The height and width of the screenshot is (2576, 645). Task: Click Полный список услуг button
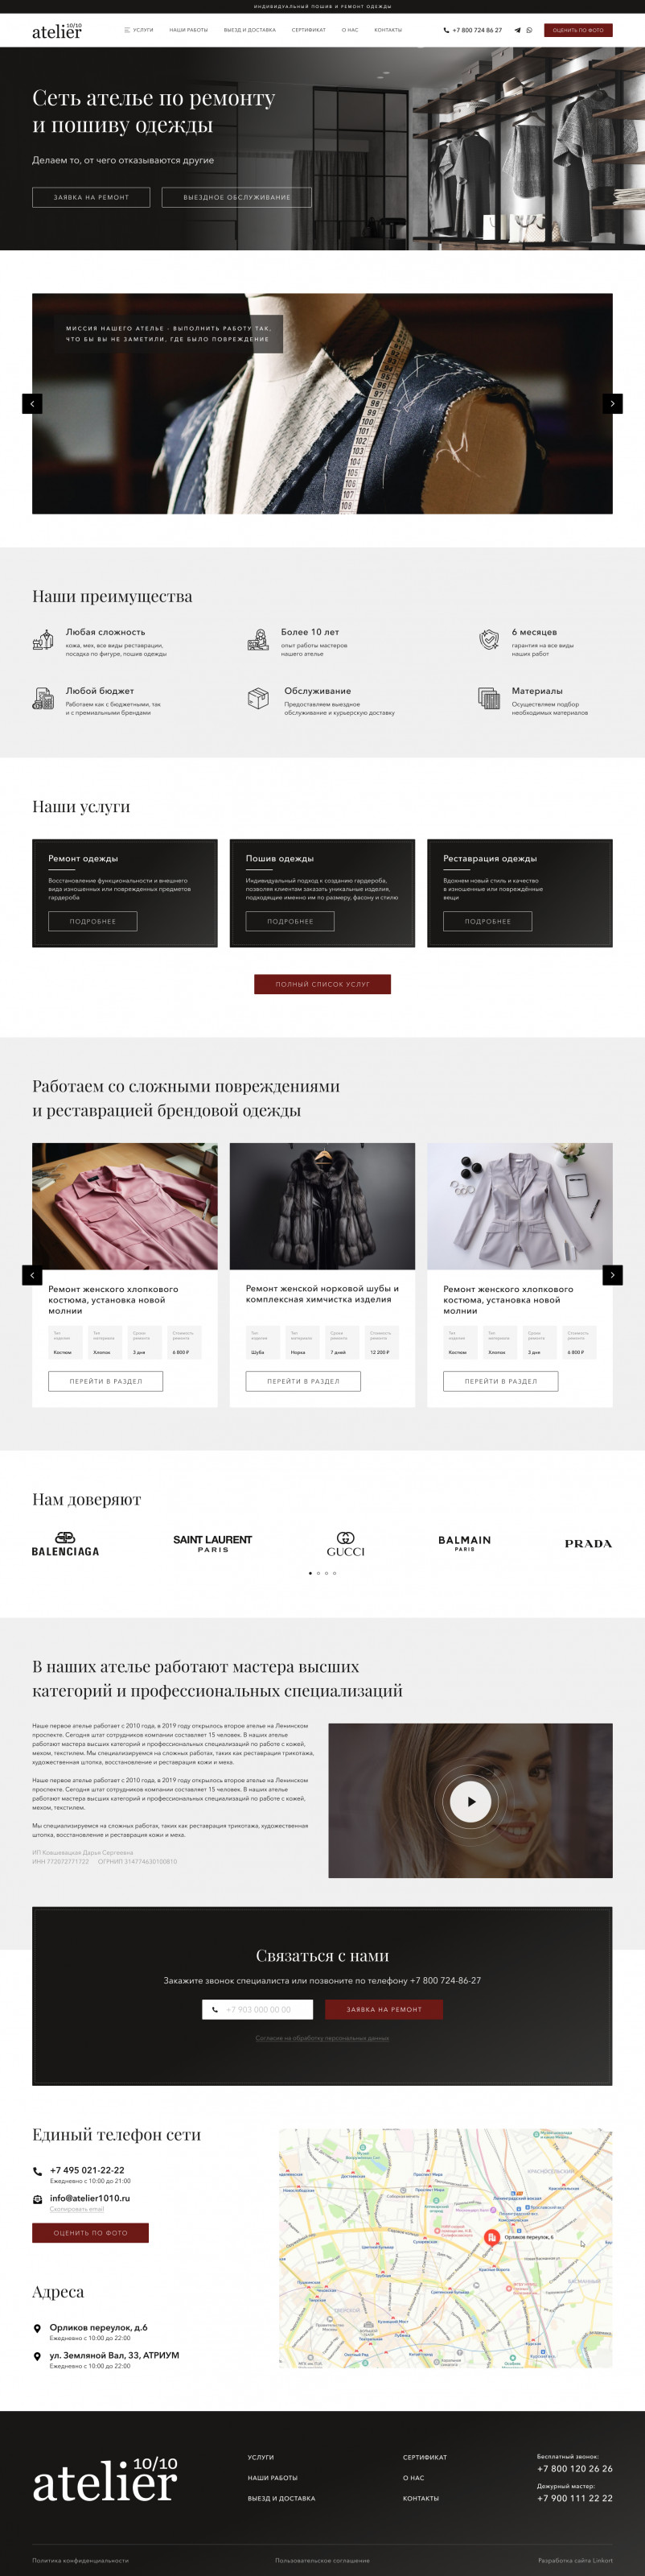322,984
